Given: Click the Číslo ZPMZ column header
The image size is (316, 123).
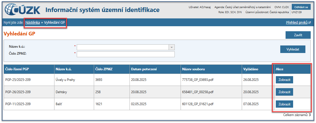Looking at the screenshot, I should pos(104,69).
